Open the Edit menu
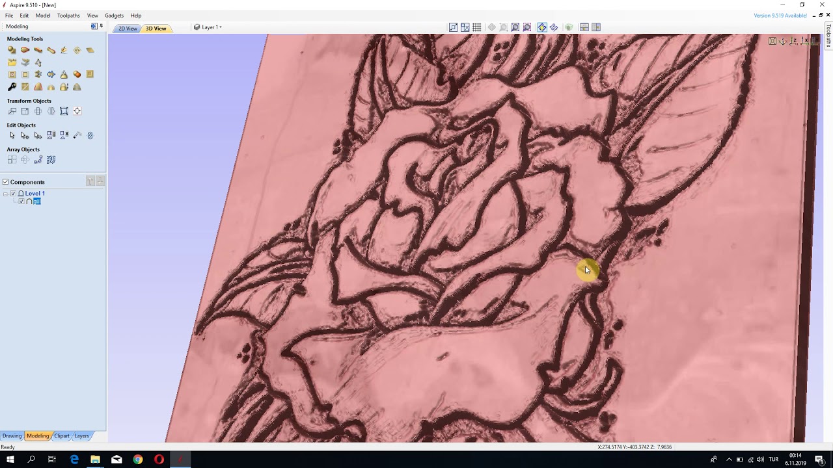Image resolution: width=833 pixels, height=468 pixels. pos(24,16)
